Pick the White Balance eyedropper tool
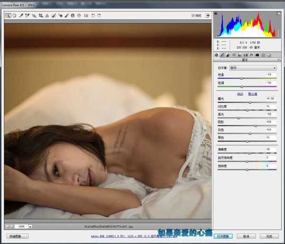The height and width of the screenshot is (244, 285). [x=21, y=16]
